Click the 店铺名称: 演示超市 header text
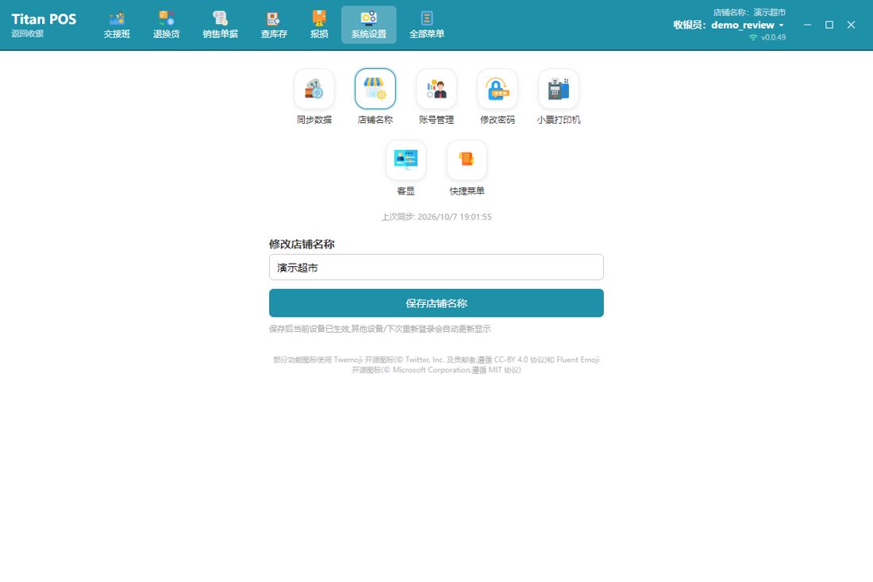The width and height of the screenshot is (873, 582). [x=749, y=12]
